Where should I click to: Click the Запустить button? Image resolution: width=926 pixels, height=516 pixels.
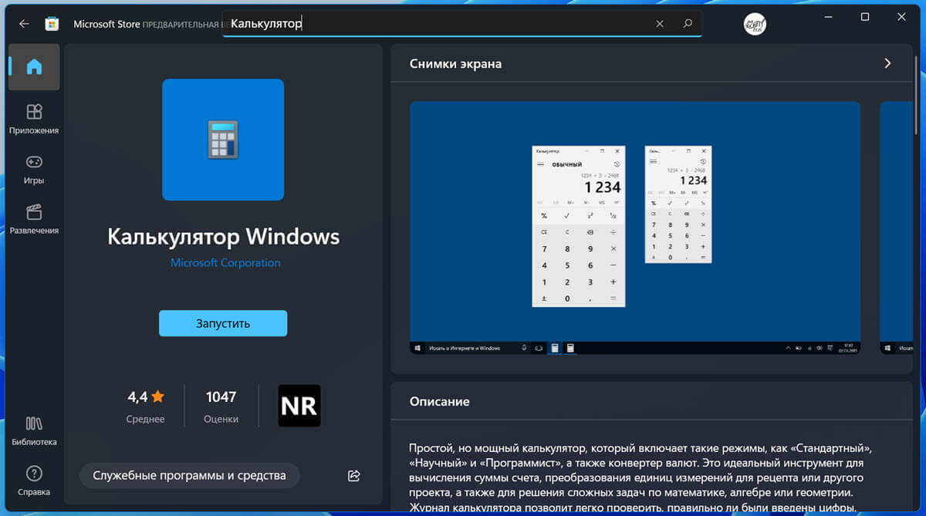(223, 323)
